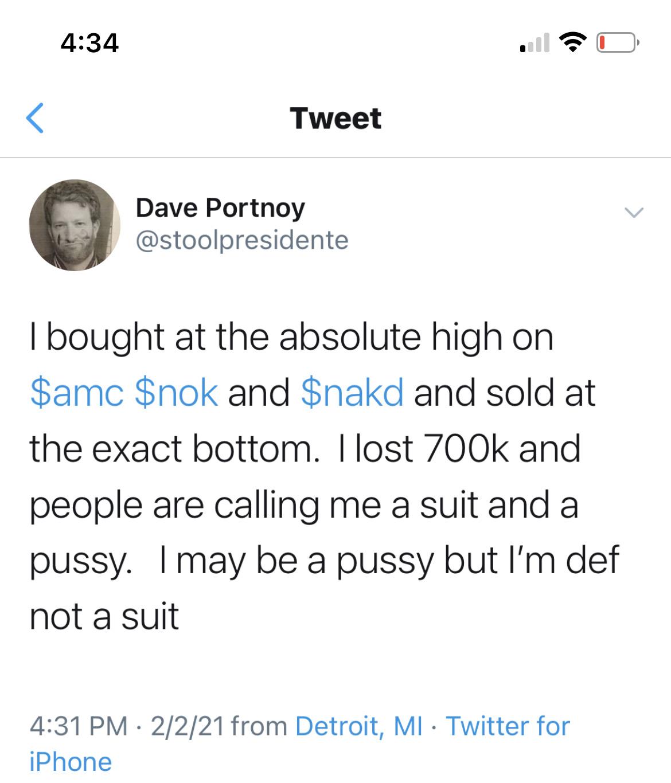Viewport: 671px width, 783px height.
Task: Tap the 2/2/21 tweet date
Action: (187, 726)
